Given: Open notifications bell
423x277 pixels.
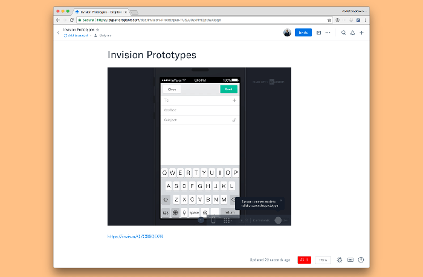Looking at the screenshot, I should pyautogui.click(x=352, y=33).
